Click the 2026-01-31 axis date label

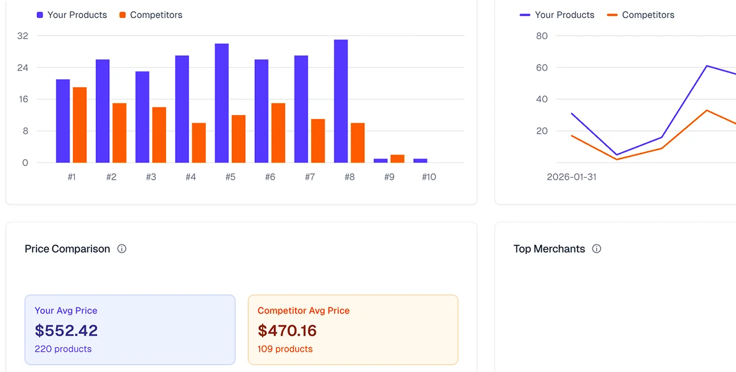[571, 176]
